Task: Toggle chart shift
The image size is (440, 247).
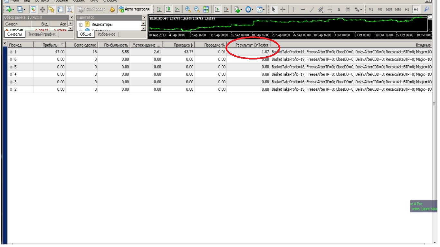Action: [226, 9]
